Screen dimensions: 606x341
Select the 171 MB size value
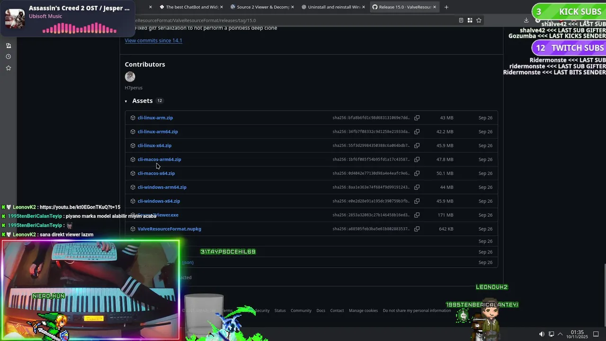[x=446, y=215]
